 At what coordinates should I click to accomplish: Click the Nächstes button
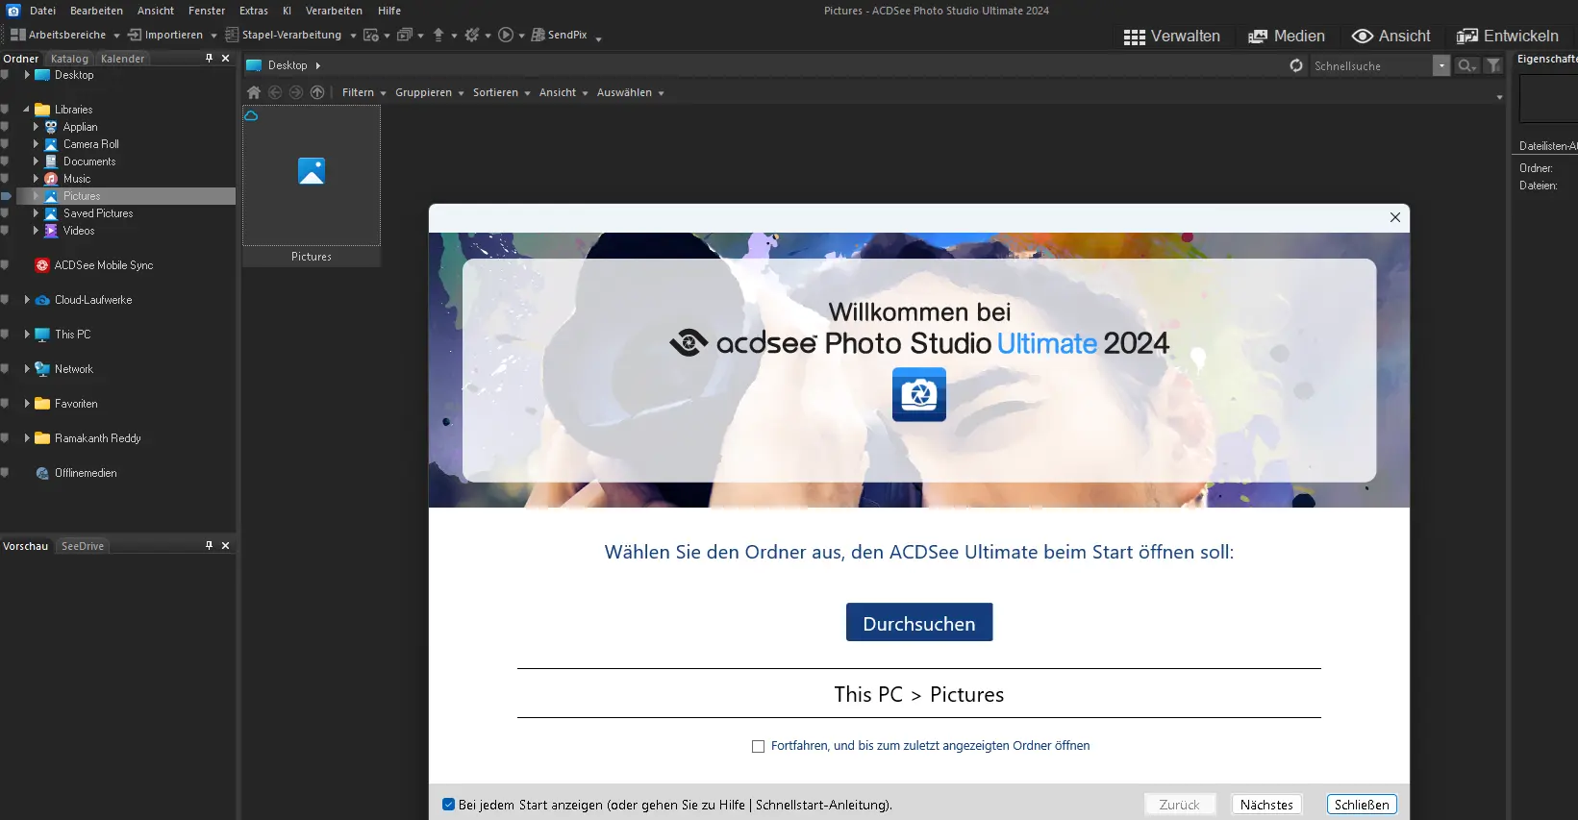(1266, 805)
